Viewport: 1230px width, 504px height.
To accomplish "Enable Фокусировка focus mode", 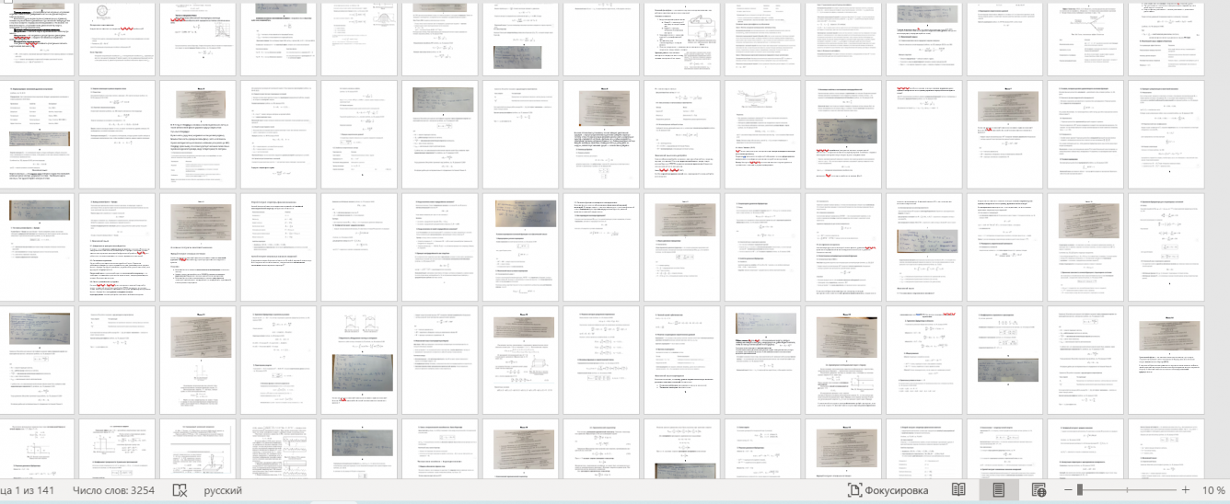I will point(888,490).
